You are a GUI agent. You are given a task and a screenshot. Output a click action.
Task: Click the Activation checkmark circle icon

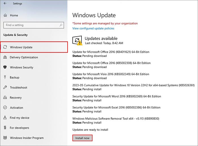(x=5, y=107)
